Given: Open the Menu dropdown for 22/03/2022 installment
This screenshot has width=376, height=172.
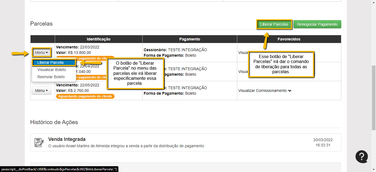Looking at the screenshot, I should pyautogui.click(x=41, y=53).
